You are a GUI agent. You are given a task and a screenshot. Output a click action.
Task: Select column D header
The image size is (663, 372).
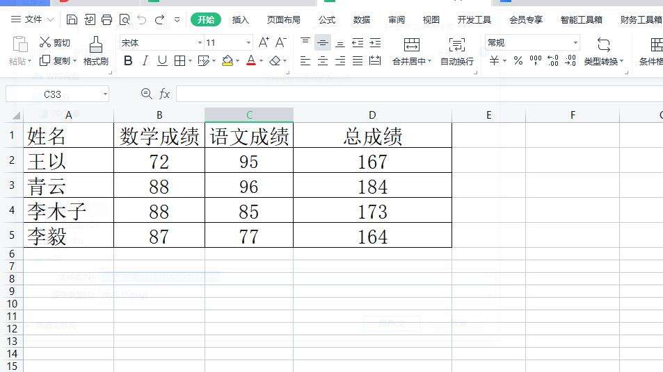click(x=372, y=115)
